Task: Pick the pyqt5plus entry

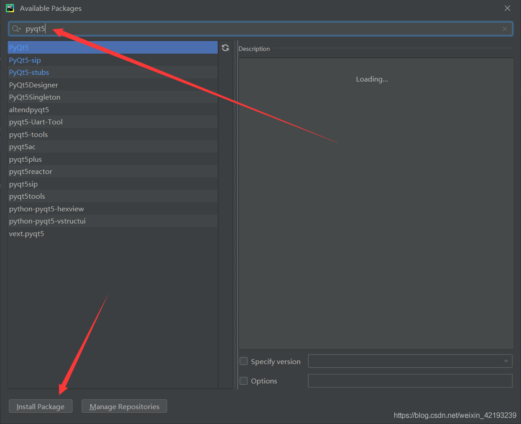Action: click(113, 159)
